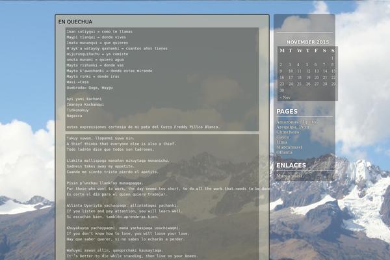Click the 'donde estas mirando' phrase line

point(109,71)
